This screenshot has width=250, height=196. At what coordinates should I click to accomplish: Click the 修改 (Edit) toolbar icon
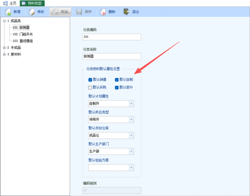pos(32,12)
